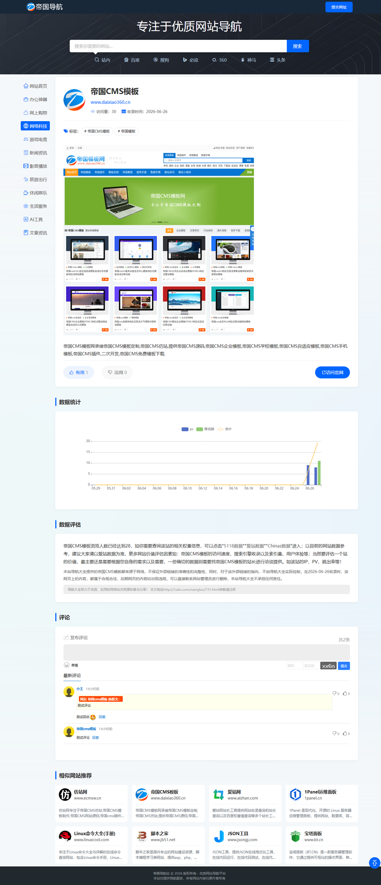Open 休闲娱乐 category in sidebar
This screenshot has width=381, height=885.
[x=35, y=193]
